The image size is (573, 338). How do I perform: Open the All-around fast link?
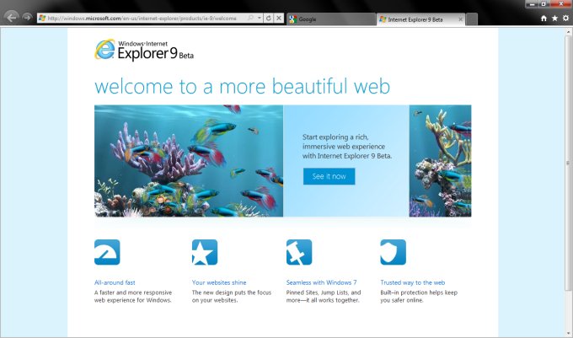[x=115, y=282]
